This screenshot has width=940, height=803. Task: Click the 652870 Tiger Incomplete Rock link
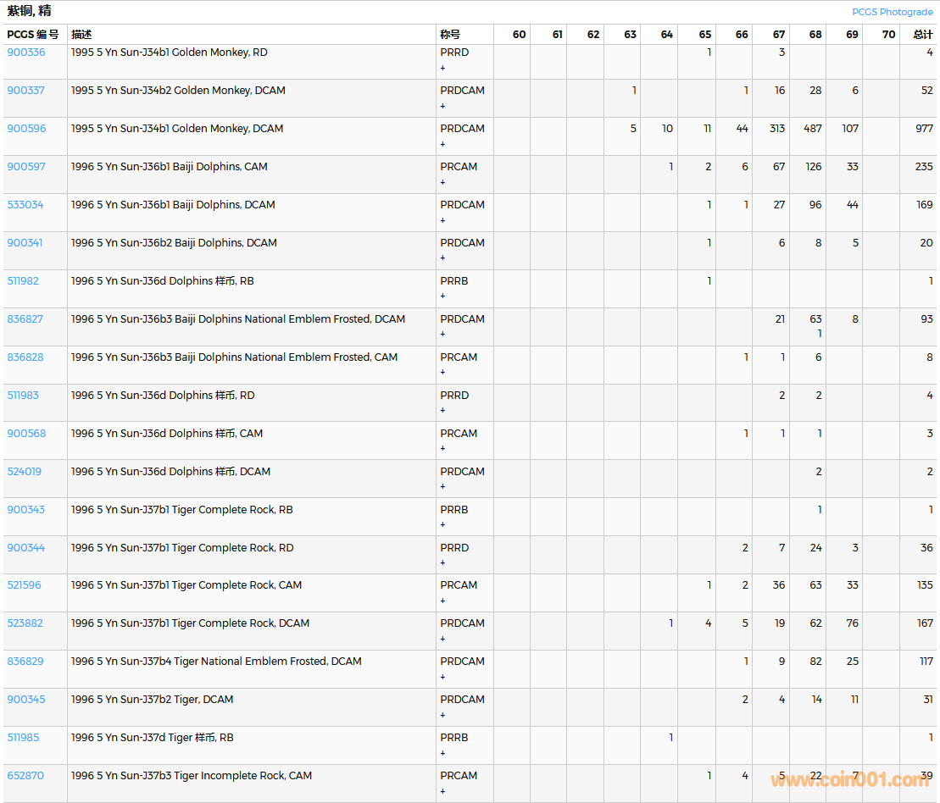(x=25, y=776)
